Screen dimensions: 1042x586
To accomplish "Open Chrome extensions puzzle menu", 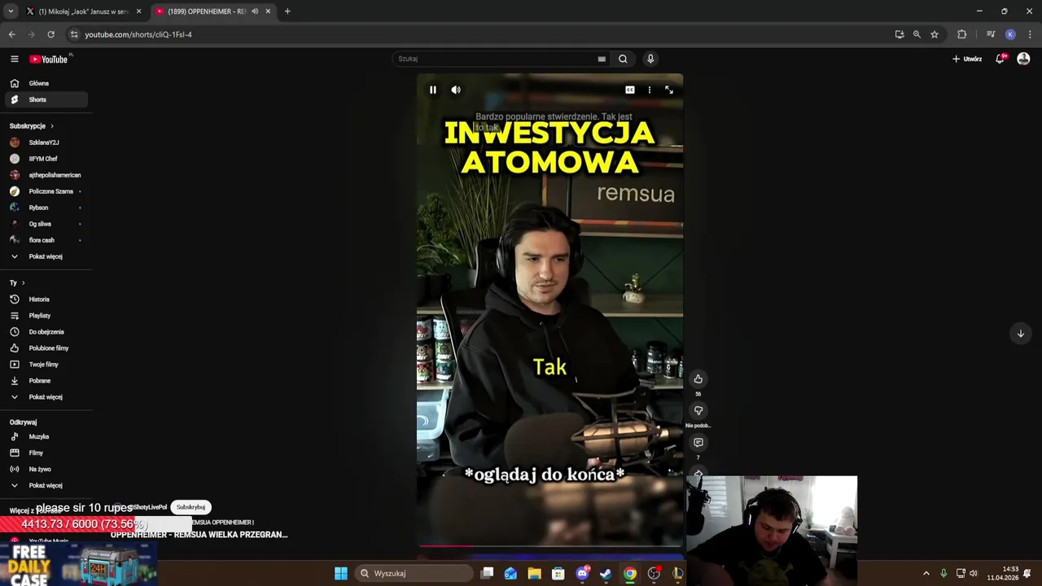I will coord(962,34).
